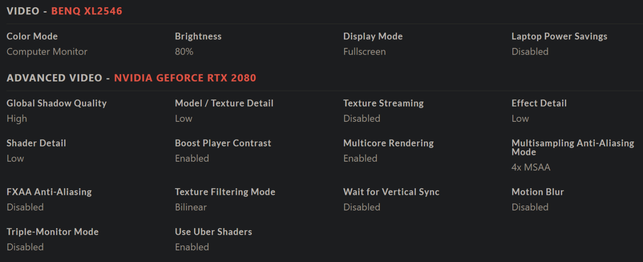Viewport: 643px width, 262px height.
Task: Click the Laptop Power Savings Disabled value
Action: point(530,52)
